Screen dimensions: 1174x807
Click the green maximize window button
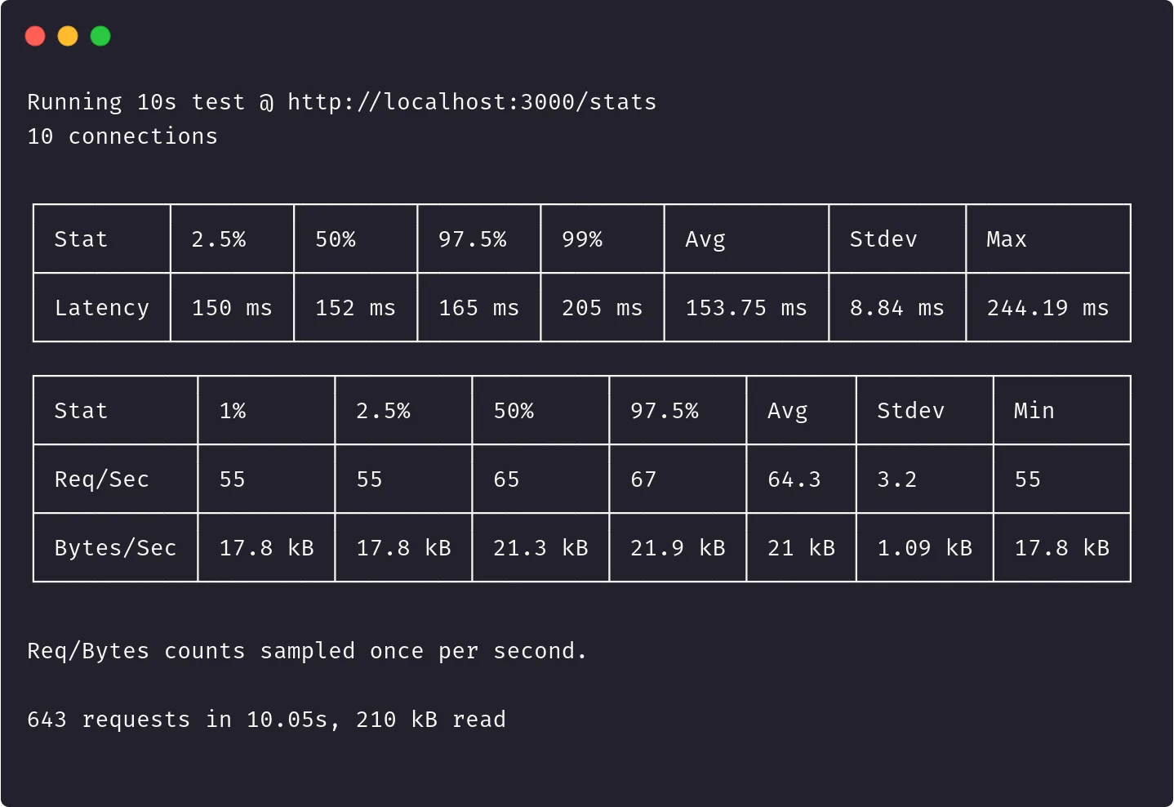(x=100, y=36)
